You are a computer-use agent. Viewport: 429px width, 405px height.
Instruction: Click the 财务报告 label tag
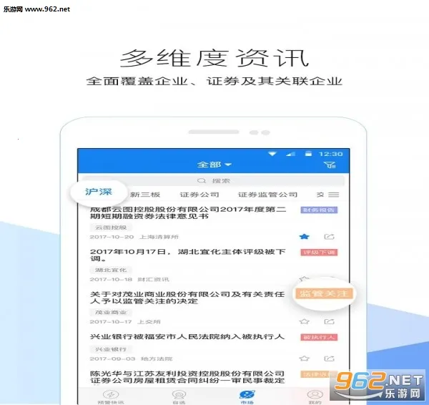319,210
